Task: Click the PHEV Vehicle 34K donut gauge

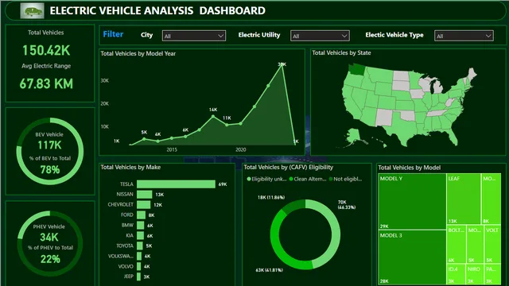Action: click(x=49, y=244)
